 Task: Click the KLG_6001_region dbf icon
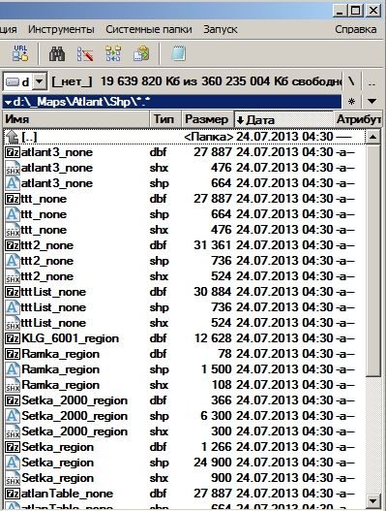(x=13, y=338)
